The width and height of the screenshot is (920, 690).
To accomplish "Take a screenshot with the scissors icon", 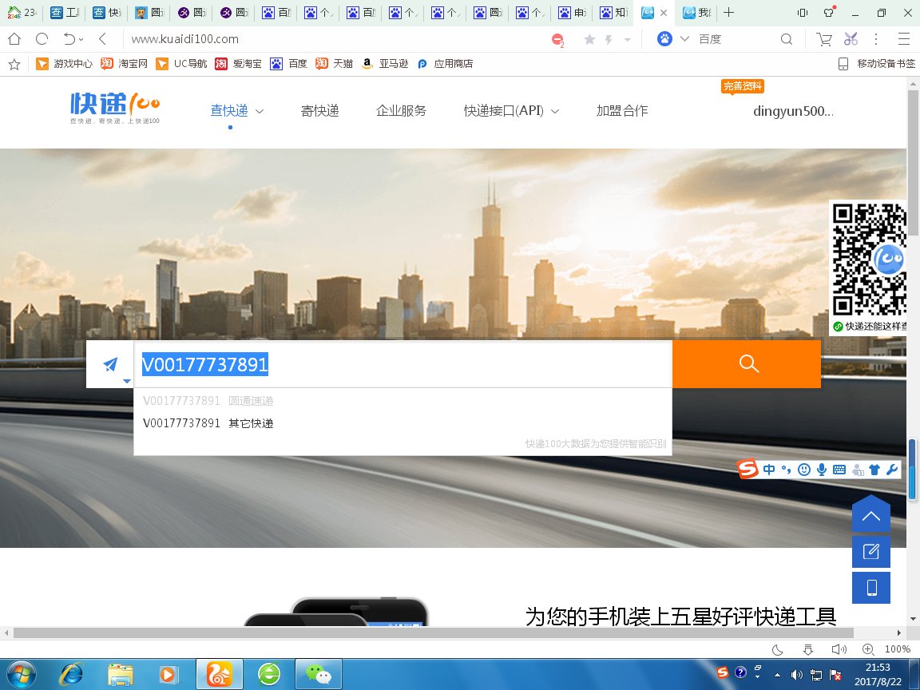I will coord(850,38).
